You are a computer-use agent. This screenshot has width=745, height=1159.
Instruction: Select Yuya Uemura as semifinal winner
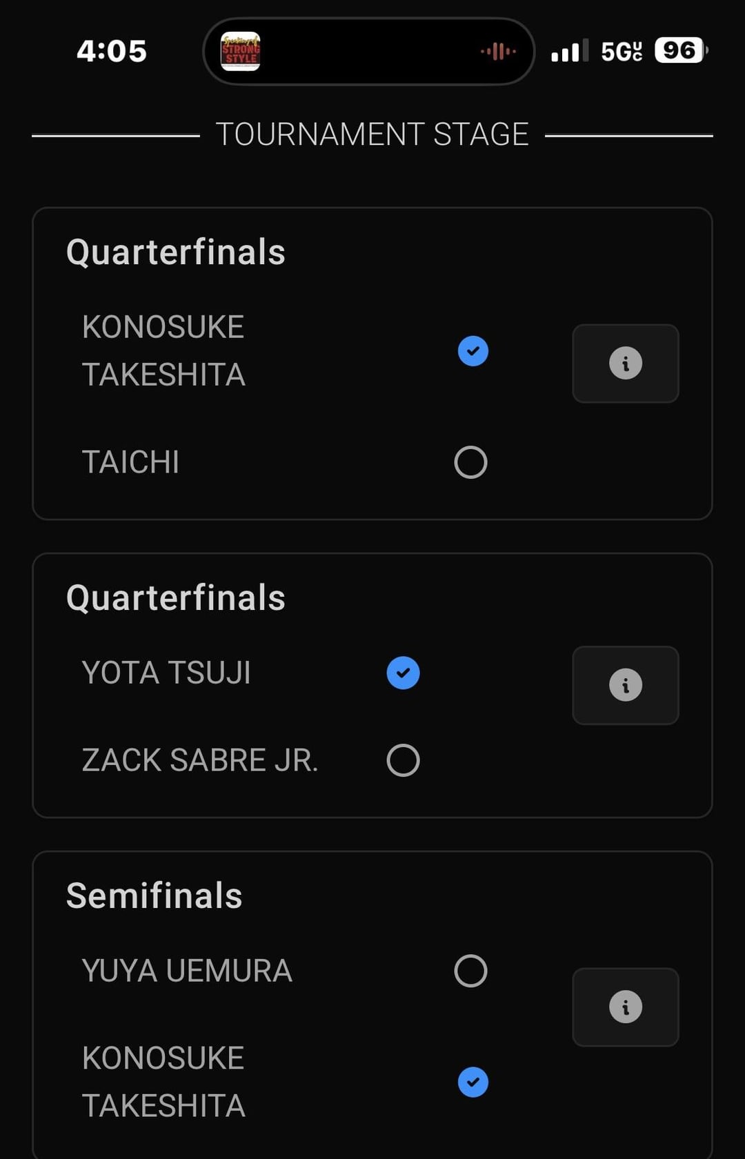pyautogui.click(x=471, y=971)
